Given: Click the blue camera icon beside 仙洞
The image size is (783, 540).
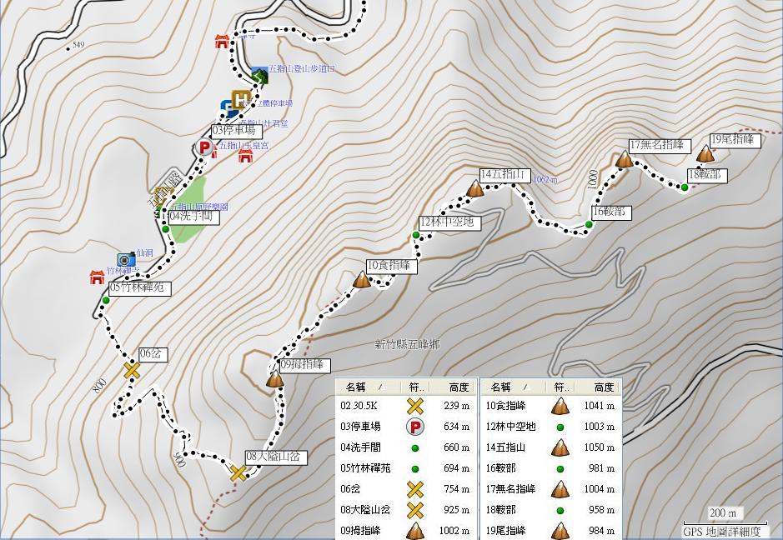Looking at the screenshot, I should coord(126,260).
